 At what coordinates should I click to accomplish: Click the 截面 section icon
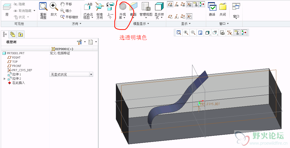(133, 6)
